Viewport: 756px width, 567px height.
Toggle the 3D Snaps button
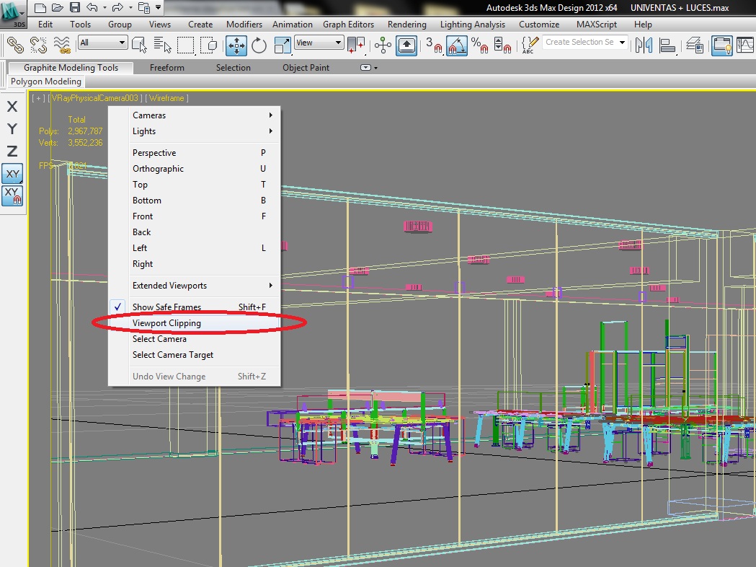coord(434,45)
